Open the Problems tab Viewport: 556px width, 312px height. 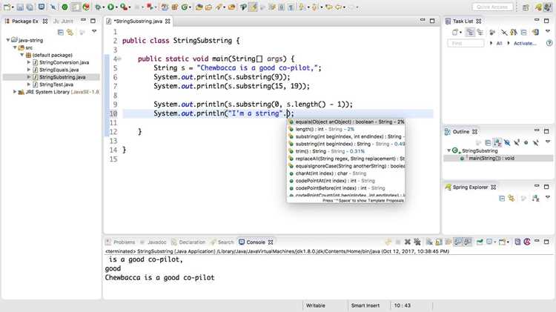[121, 242]
